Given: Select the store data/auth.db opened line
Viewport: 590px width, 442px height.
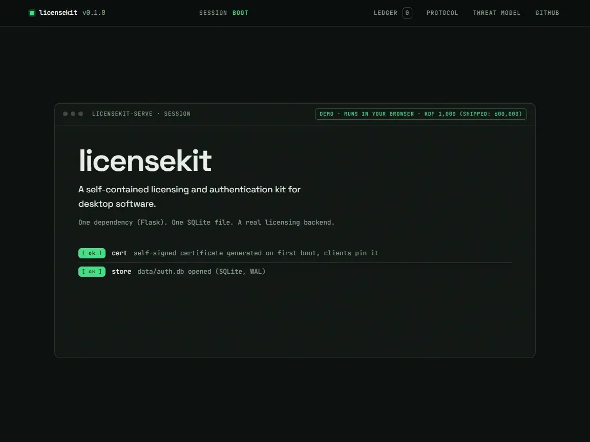Looking at the screenshot, I should click(x=295, y=272).
